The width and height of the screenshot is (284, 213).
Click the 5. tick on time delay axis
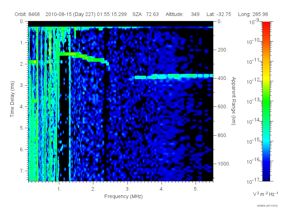22,128
